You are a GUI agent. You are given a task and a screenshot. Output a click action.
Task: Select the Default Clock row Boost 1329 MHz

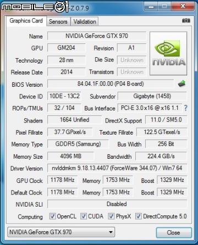tap(172, 192)
